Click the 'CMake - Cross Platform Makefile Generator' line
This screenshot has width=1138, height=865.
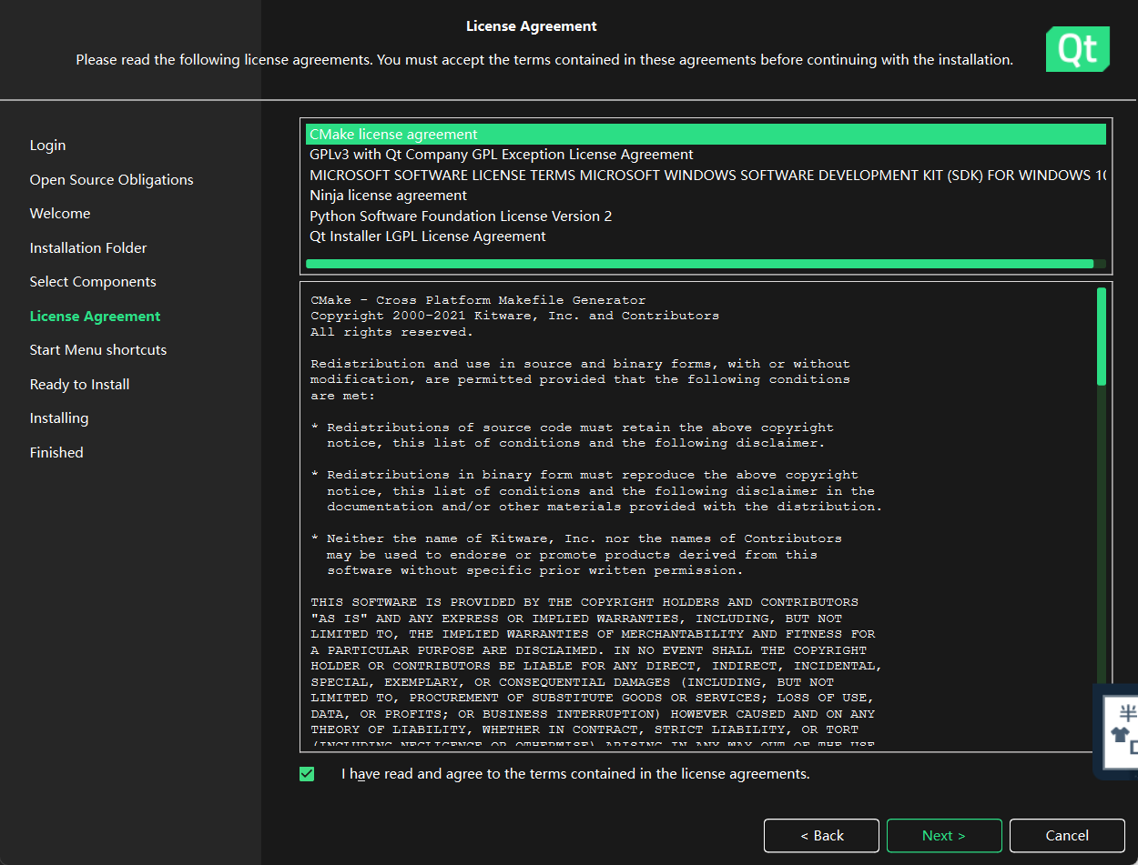478,300
